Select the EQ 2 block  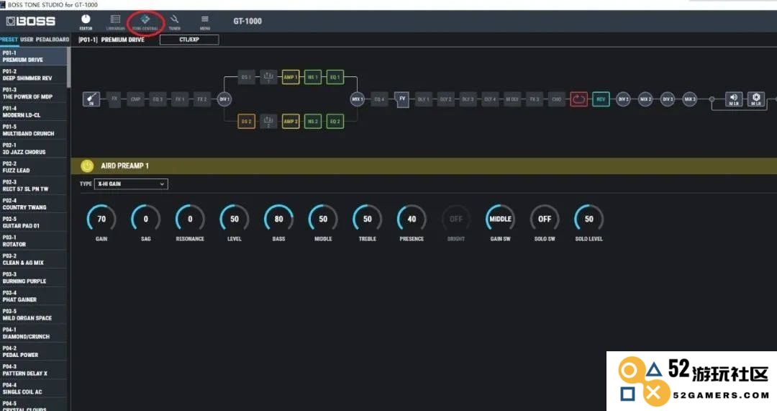[335, 121]
